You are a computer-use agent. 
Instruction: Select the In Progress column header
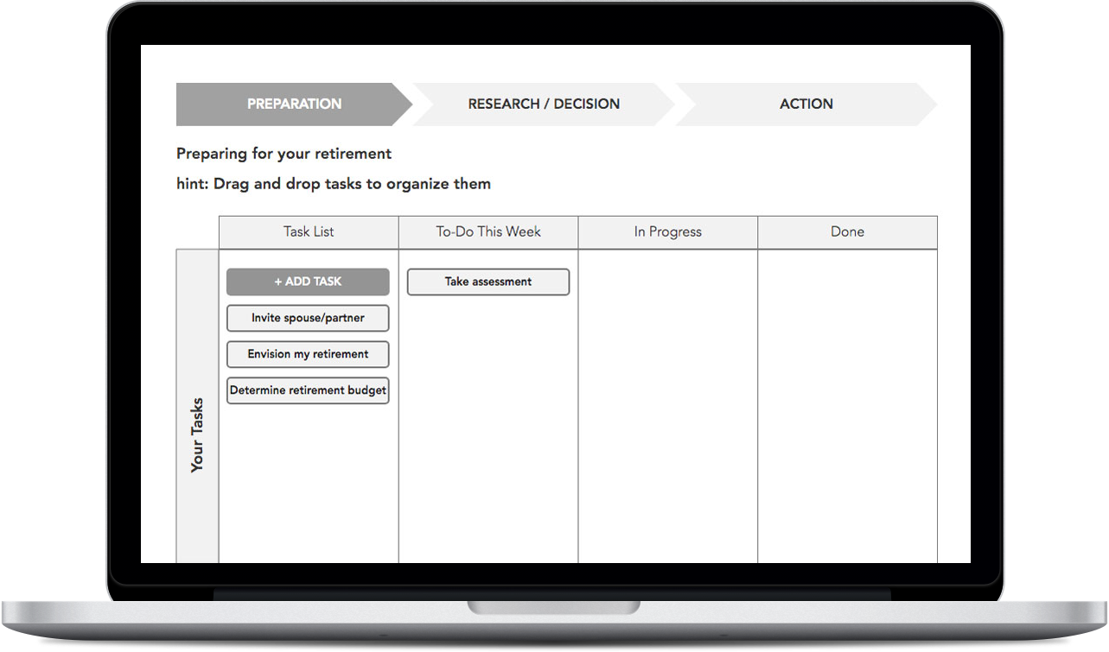pyautogui.click(x=667, y=231)
